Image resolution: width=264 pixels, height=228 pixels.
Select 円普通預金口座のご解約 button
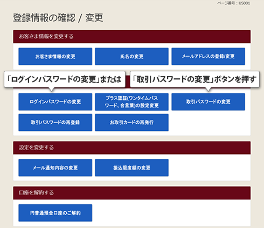pyautogui.click(x=55, y=213)
